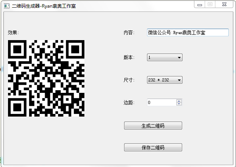The width and height of the screenshot is (236, 167).
Task: Increase 边距 with the up arrow
Action: click(x=179, y=101)
